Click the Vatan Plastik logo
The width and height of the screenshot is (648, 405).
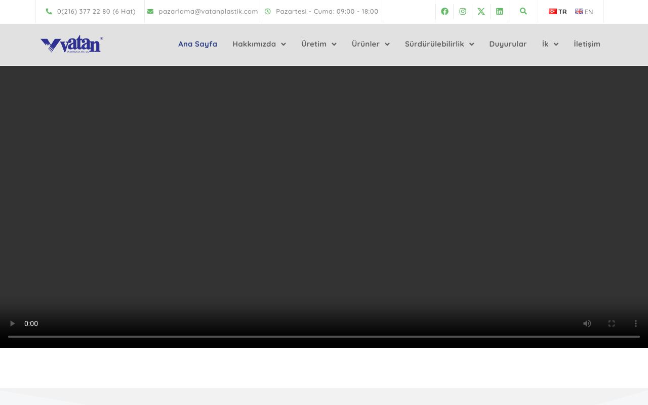71,44
